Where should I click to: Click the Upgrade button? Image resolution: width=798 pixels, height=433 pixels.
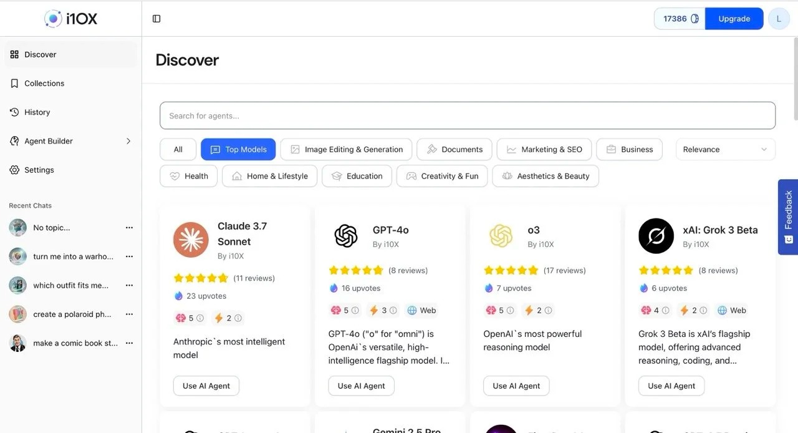point(734,19)
